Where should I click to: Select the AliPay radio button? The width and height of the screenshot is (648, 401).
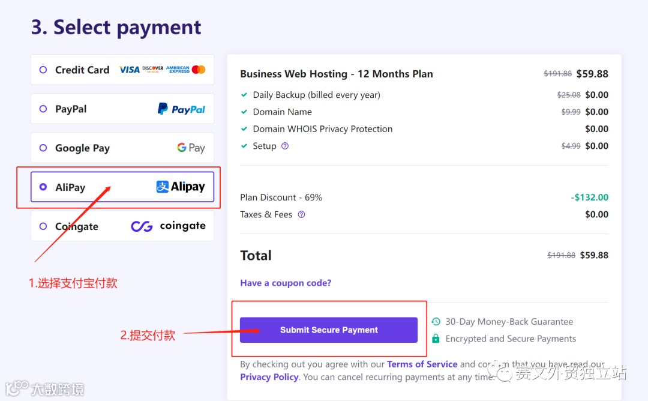click(43, 187)
